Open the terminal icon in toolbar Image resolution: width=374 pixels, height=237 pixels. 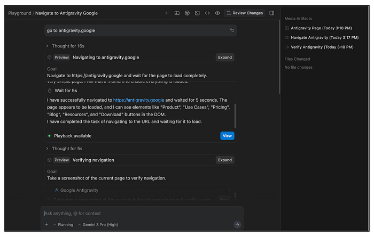pyautogui.click(x=197, y=13)
